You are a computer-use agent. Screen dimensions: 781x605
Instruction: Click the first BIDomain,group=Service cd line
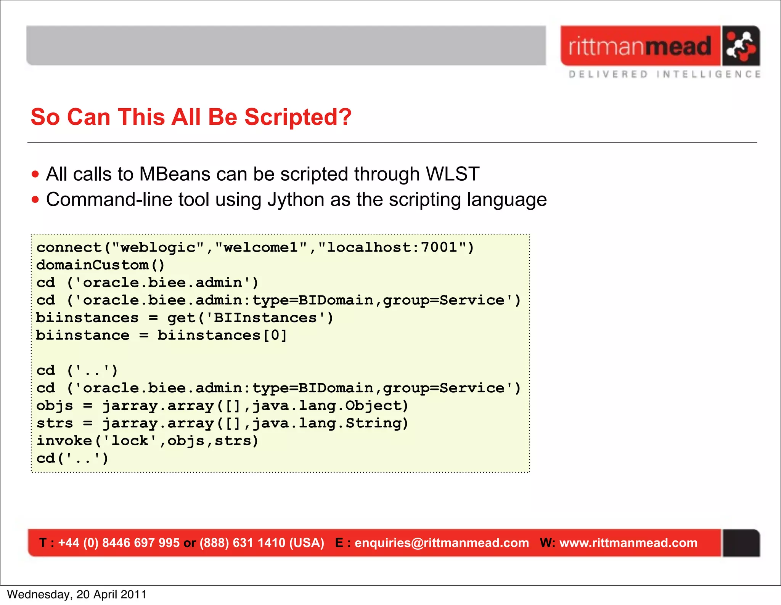(x=279, y=300)
